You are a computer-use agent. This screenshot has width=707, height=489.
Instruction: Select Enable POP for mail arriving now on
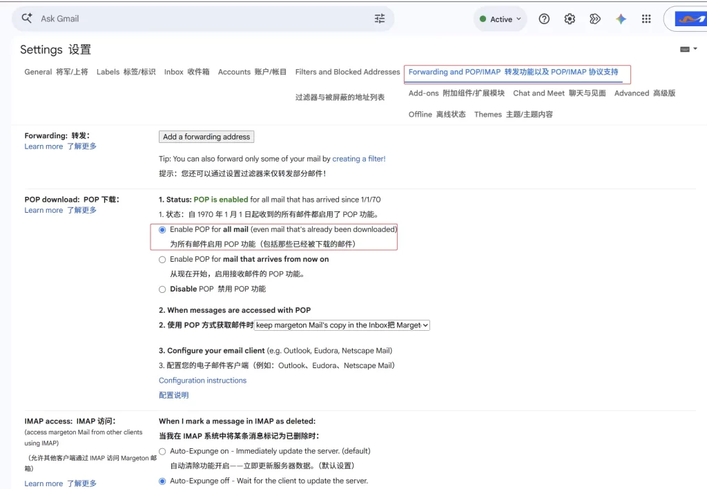click(162, 260)
